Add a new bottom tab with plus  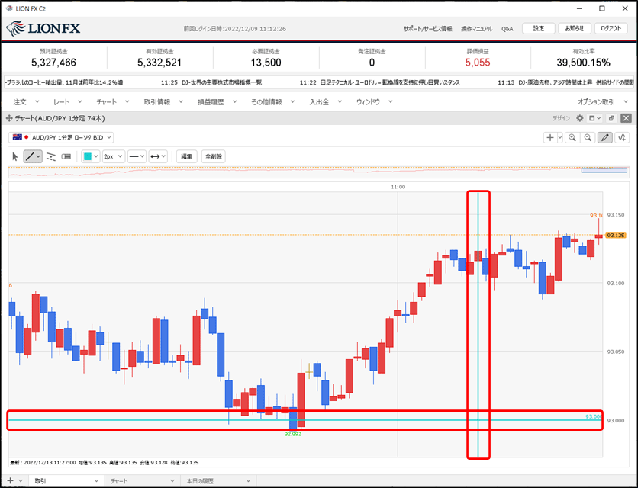click(10, 480)
